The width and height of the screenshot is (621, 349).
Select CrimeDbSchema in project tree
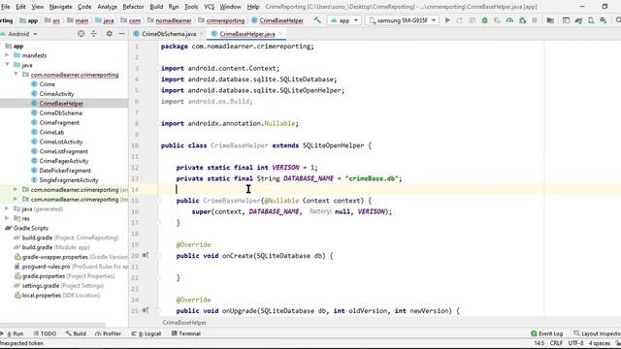pyautogui.click(x=60, y=112)
